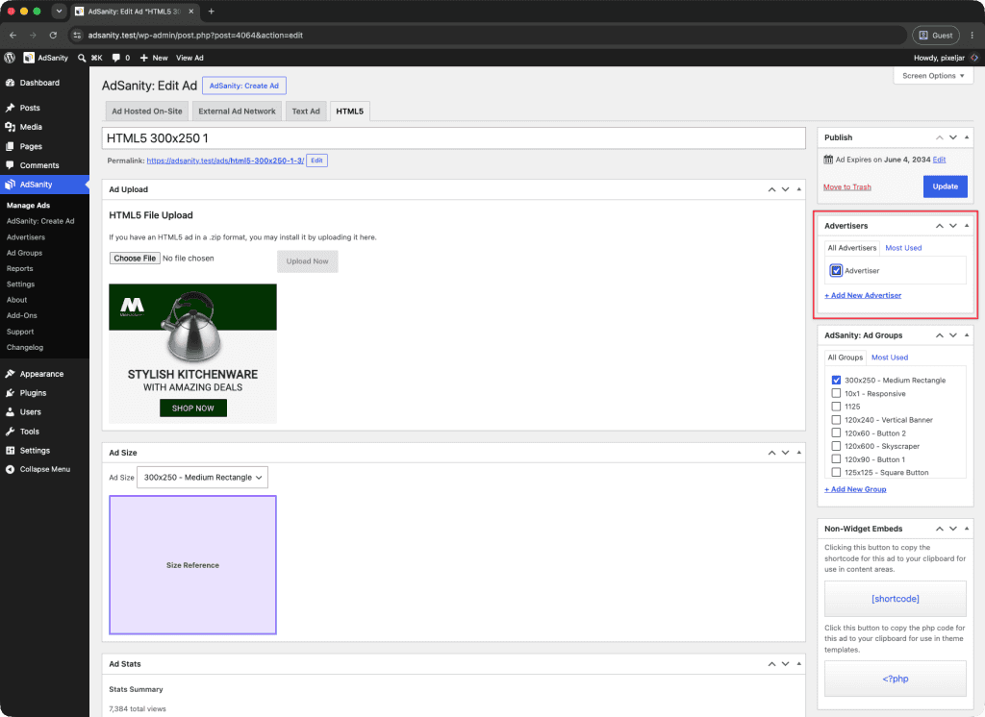Move the Ad Size panel down
The height and width of the screenshot is (717, 985).
785,453
